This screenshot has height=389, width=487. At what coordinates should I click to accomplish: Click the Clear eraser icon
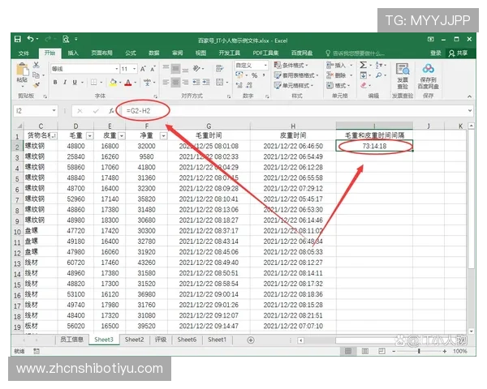coord(364,85)
